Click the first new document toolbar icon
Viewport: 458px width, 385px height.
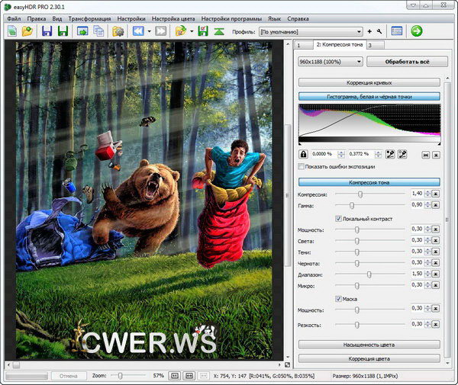pos(13,31)
